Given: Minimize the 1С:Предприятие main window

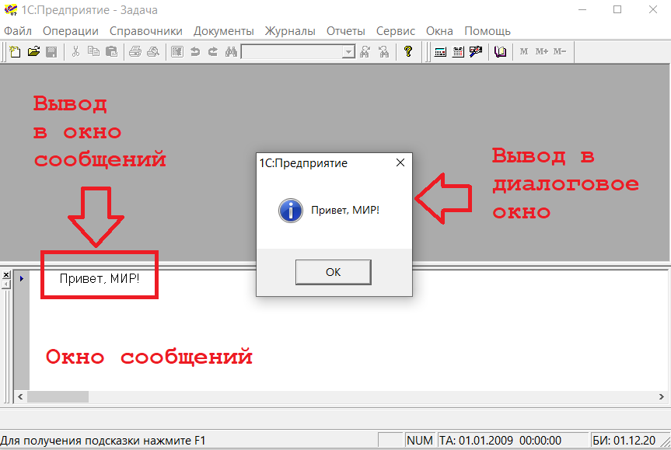Looking at the screenshot, I should click(582, 9).
